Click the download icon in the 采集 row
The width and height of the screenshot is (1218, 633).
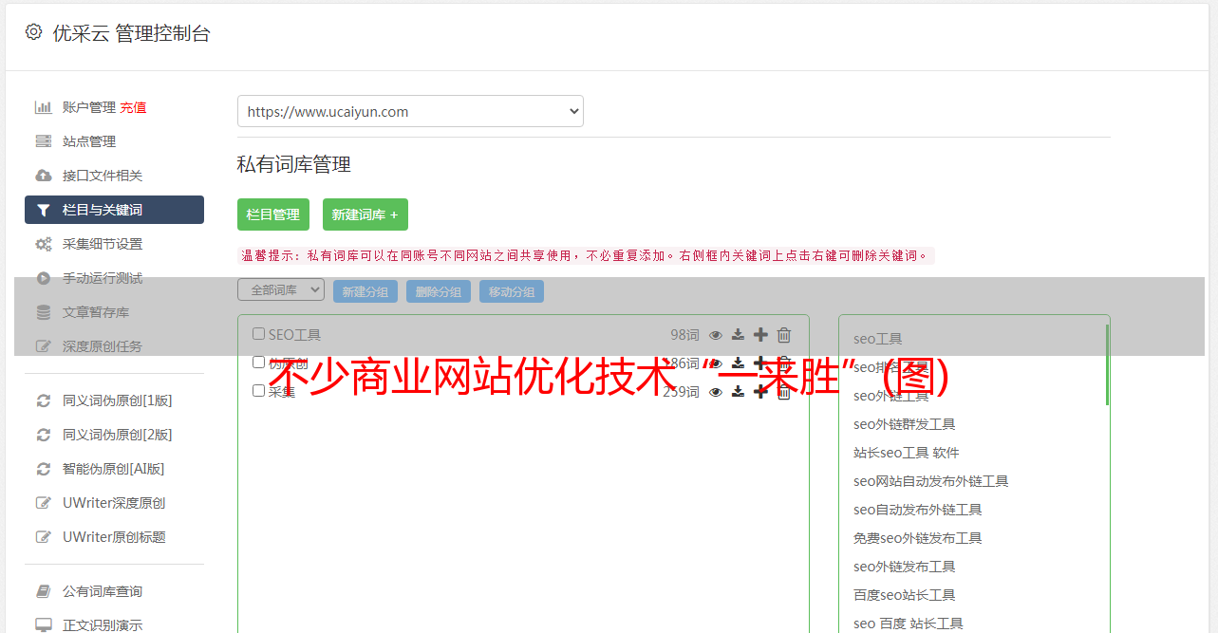pos(738,392)
